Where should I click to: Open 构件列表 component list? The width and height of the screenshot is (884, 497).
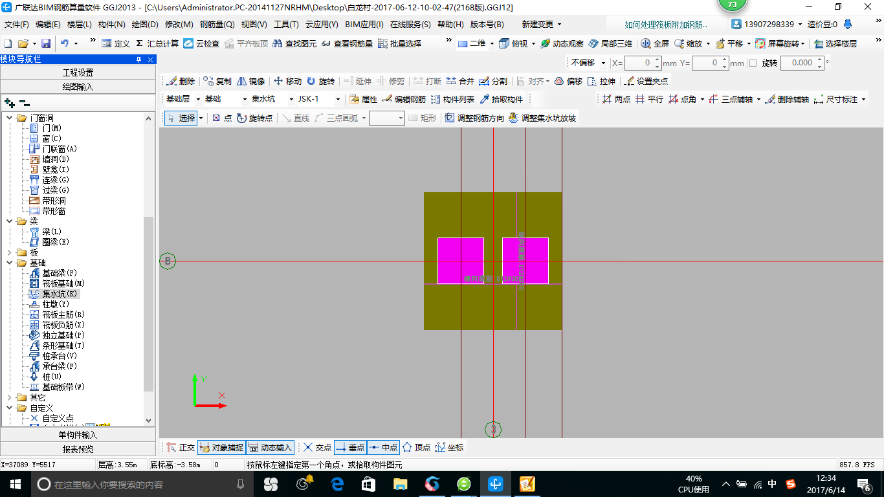pos(453,99)
